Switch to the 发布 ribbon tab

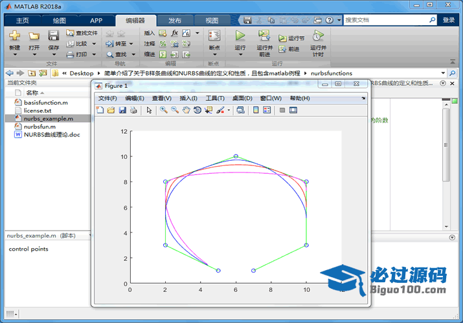coord(175,20)
